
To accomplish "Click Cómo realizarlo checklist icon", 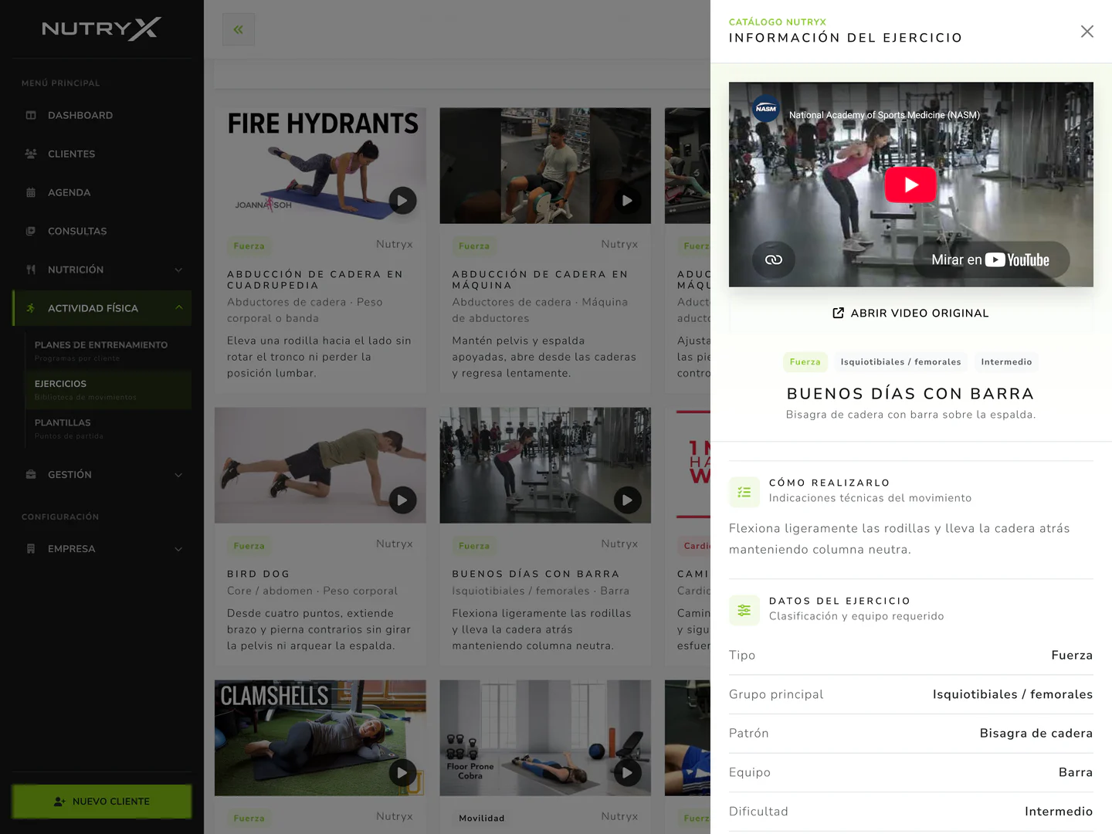I will click(744, 492).
